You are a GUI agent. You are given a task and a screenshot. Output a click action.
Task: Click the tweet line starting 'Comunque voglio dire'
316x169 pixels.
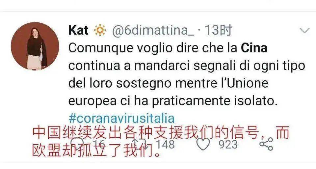tap(168, 48)
